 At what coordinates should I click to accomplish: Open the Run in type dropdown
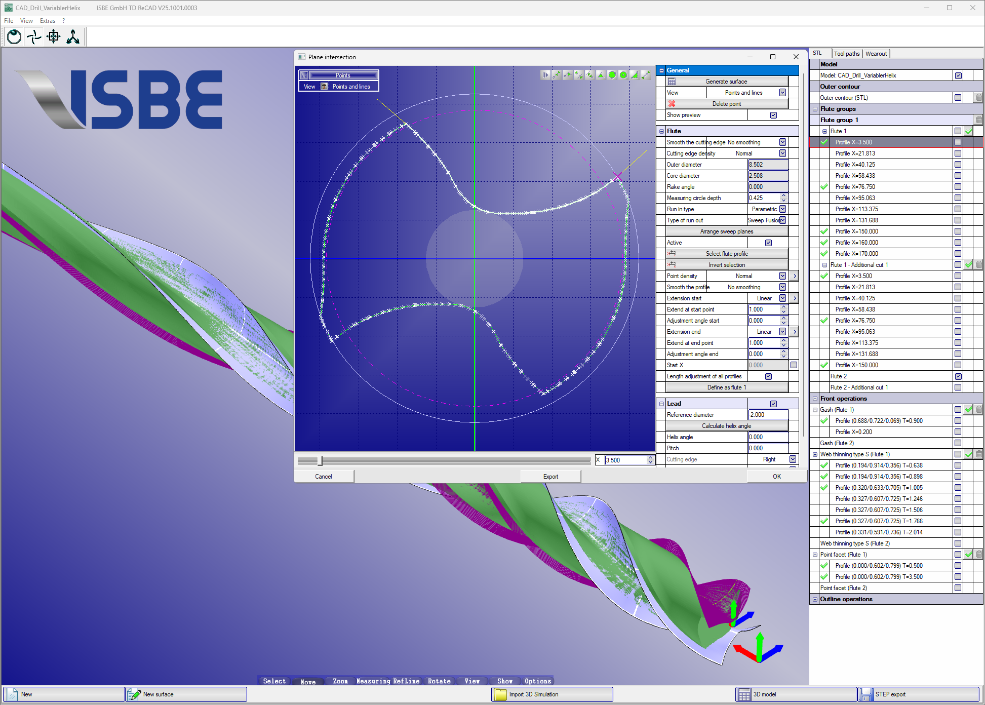click(782, 209)
